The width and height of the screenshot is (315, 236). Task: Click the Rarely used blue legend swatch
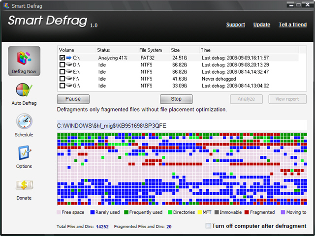[93, 212]
